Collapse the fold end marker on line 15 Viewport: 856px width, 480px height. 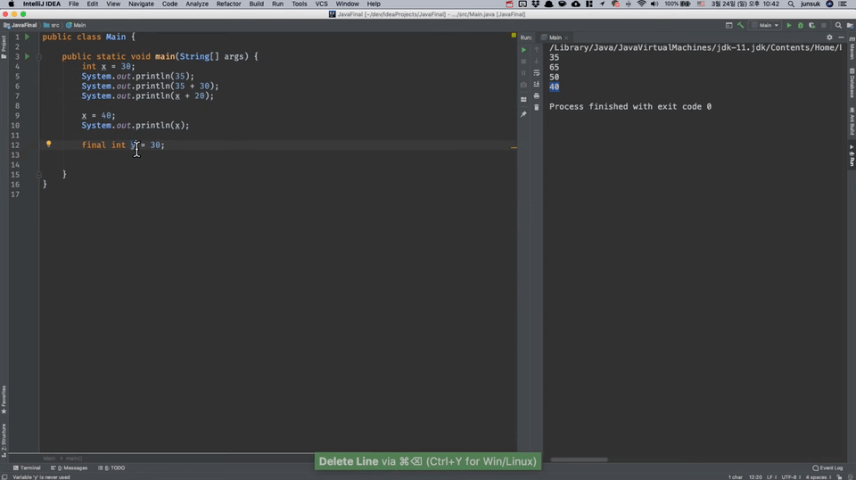click(38, 175)
